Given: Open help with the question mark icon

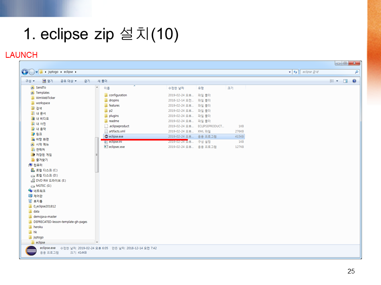Looking at the screenshot, I should click(x=354, y=81).
